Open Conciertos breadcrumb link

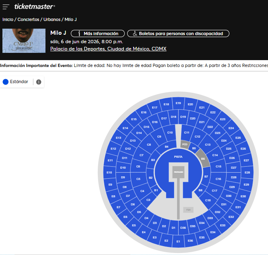[x=29, y=19]
